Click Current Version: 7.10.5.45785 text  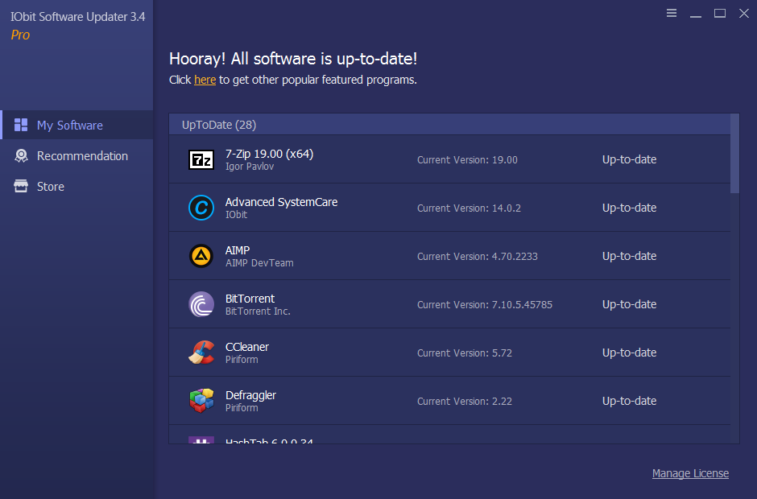[x=485, y=304]
